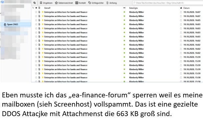
Task: Filter messages by Kontakt
Action: [80, 3]
